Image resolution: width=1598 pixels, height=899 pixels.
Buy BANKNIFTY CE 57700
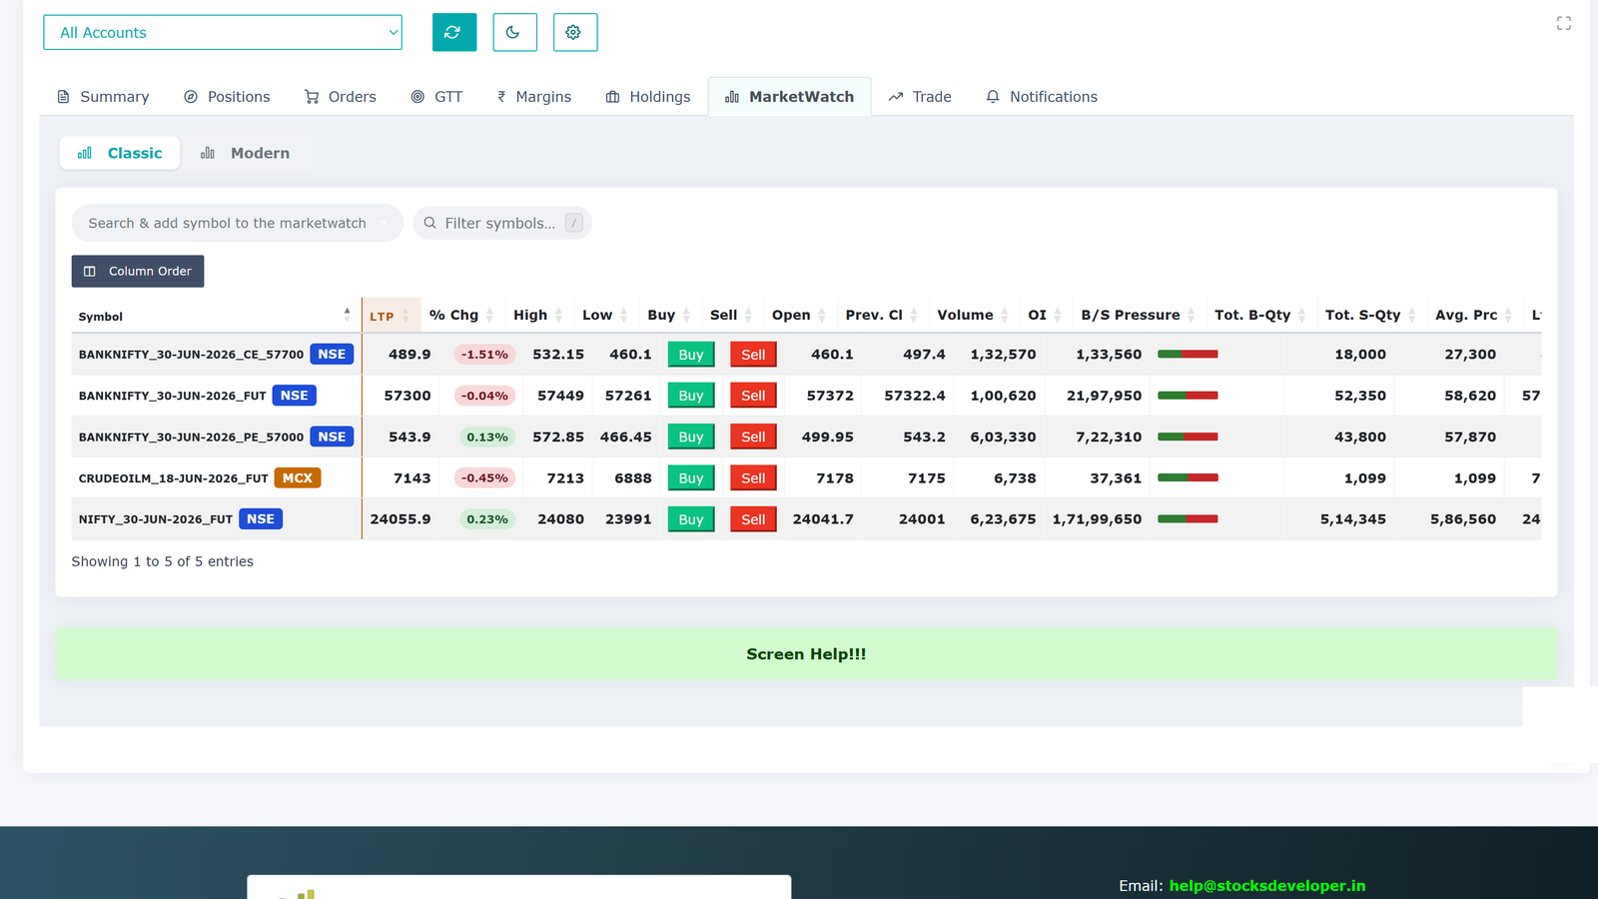(x=691, y=355)
